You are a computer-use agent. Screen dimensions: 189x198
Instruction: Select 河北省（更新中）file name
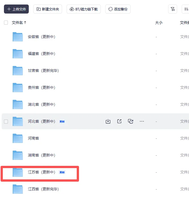pos(41,121)
